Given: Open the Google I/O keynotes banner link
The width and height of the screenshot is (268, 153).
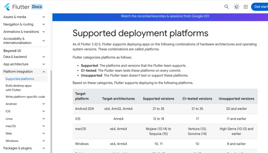Looking at the screenshot, I should (x=165, y=16).
